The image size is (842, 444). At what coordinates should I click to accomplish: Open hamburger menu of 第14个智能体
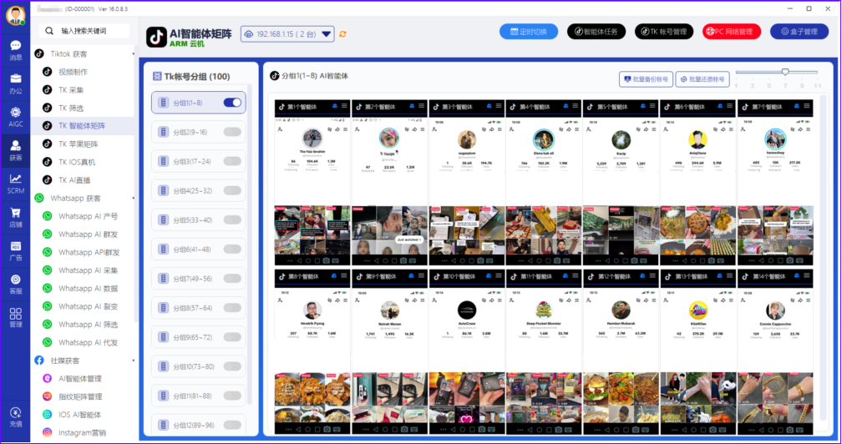coord(807,276)
